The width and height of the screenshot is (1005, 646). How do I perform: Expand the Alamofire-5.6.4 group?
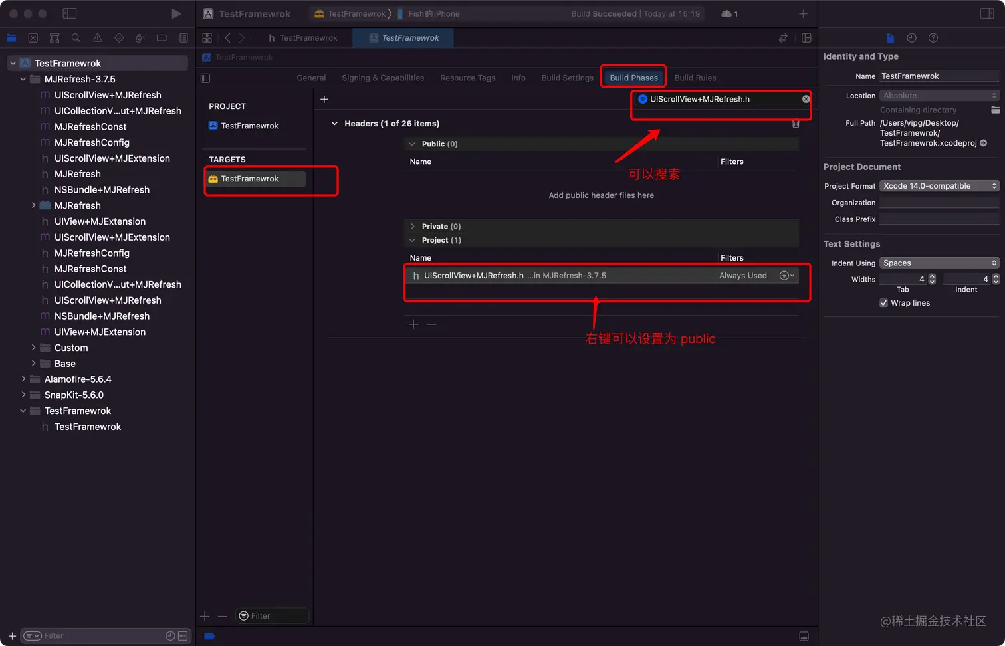[23, 379]
